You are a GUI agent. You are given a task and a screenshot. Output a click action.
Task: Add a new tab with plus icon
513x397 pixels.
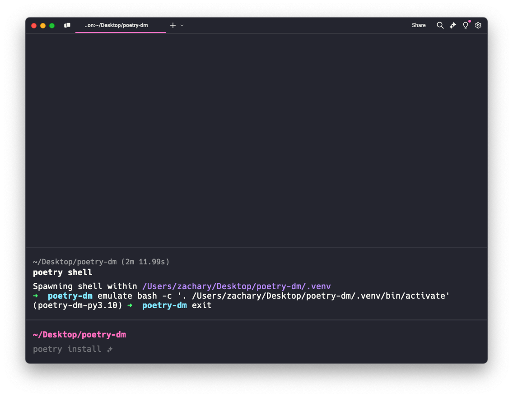pos(173,25)
